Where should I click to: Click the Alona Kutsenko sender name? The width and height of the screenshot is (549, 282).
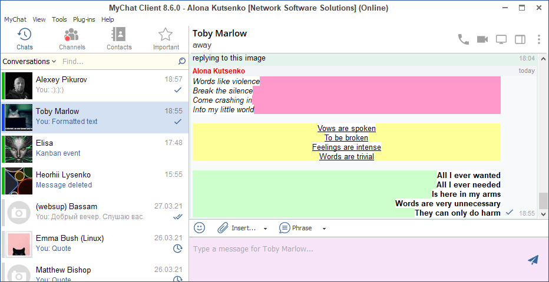219,71
